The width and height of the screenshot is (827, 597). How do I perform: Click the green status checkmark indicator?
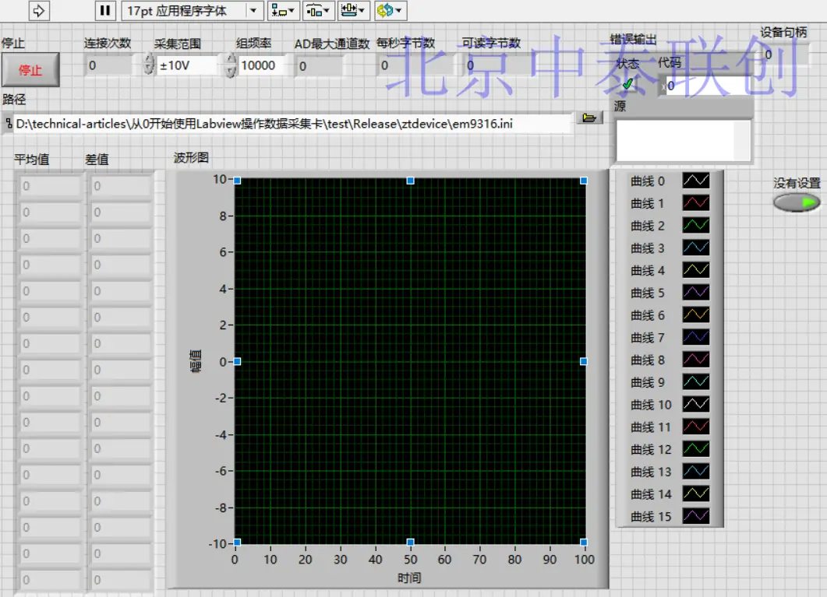pos(628,84)
